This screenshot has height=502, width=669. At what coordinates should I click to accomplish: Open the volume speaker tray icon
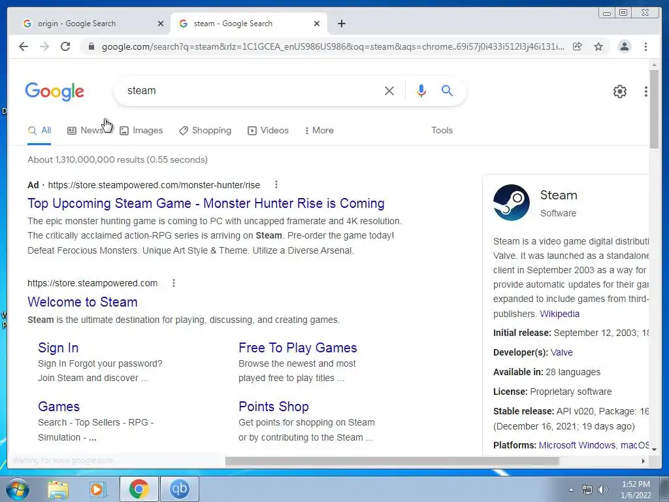pos(603,490)
